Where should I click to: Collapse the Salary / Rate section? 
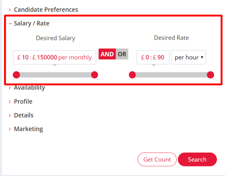(32, 23)
